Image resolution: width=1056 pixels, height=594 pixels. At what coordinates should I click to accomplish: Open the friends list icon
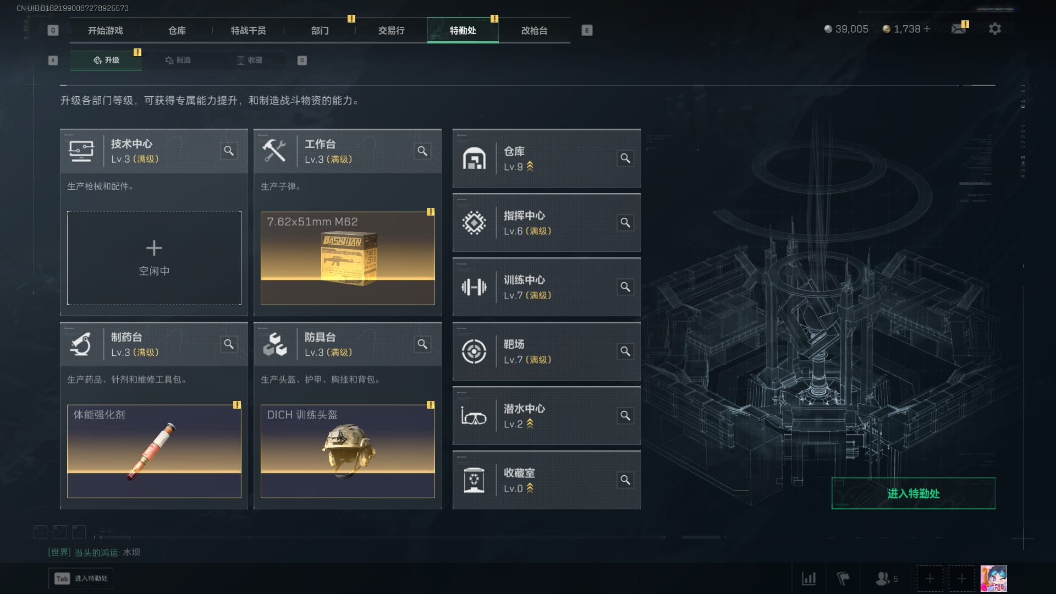(x=883, y=579)
